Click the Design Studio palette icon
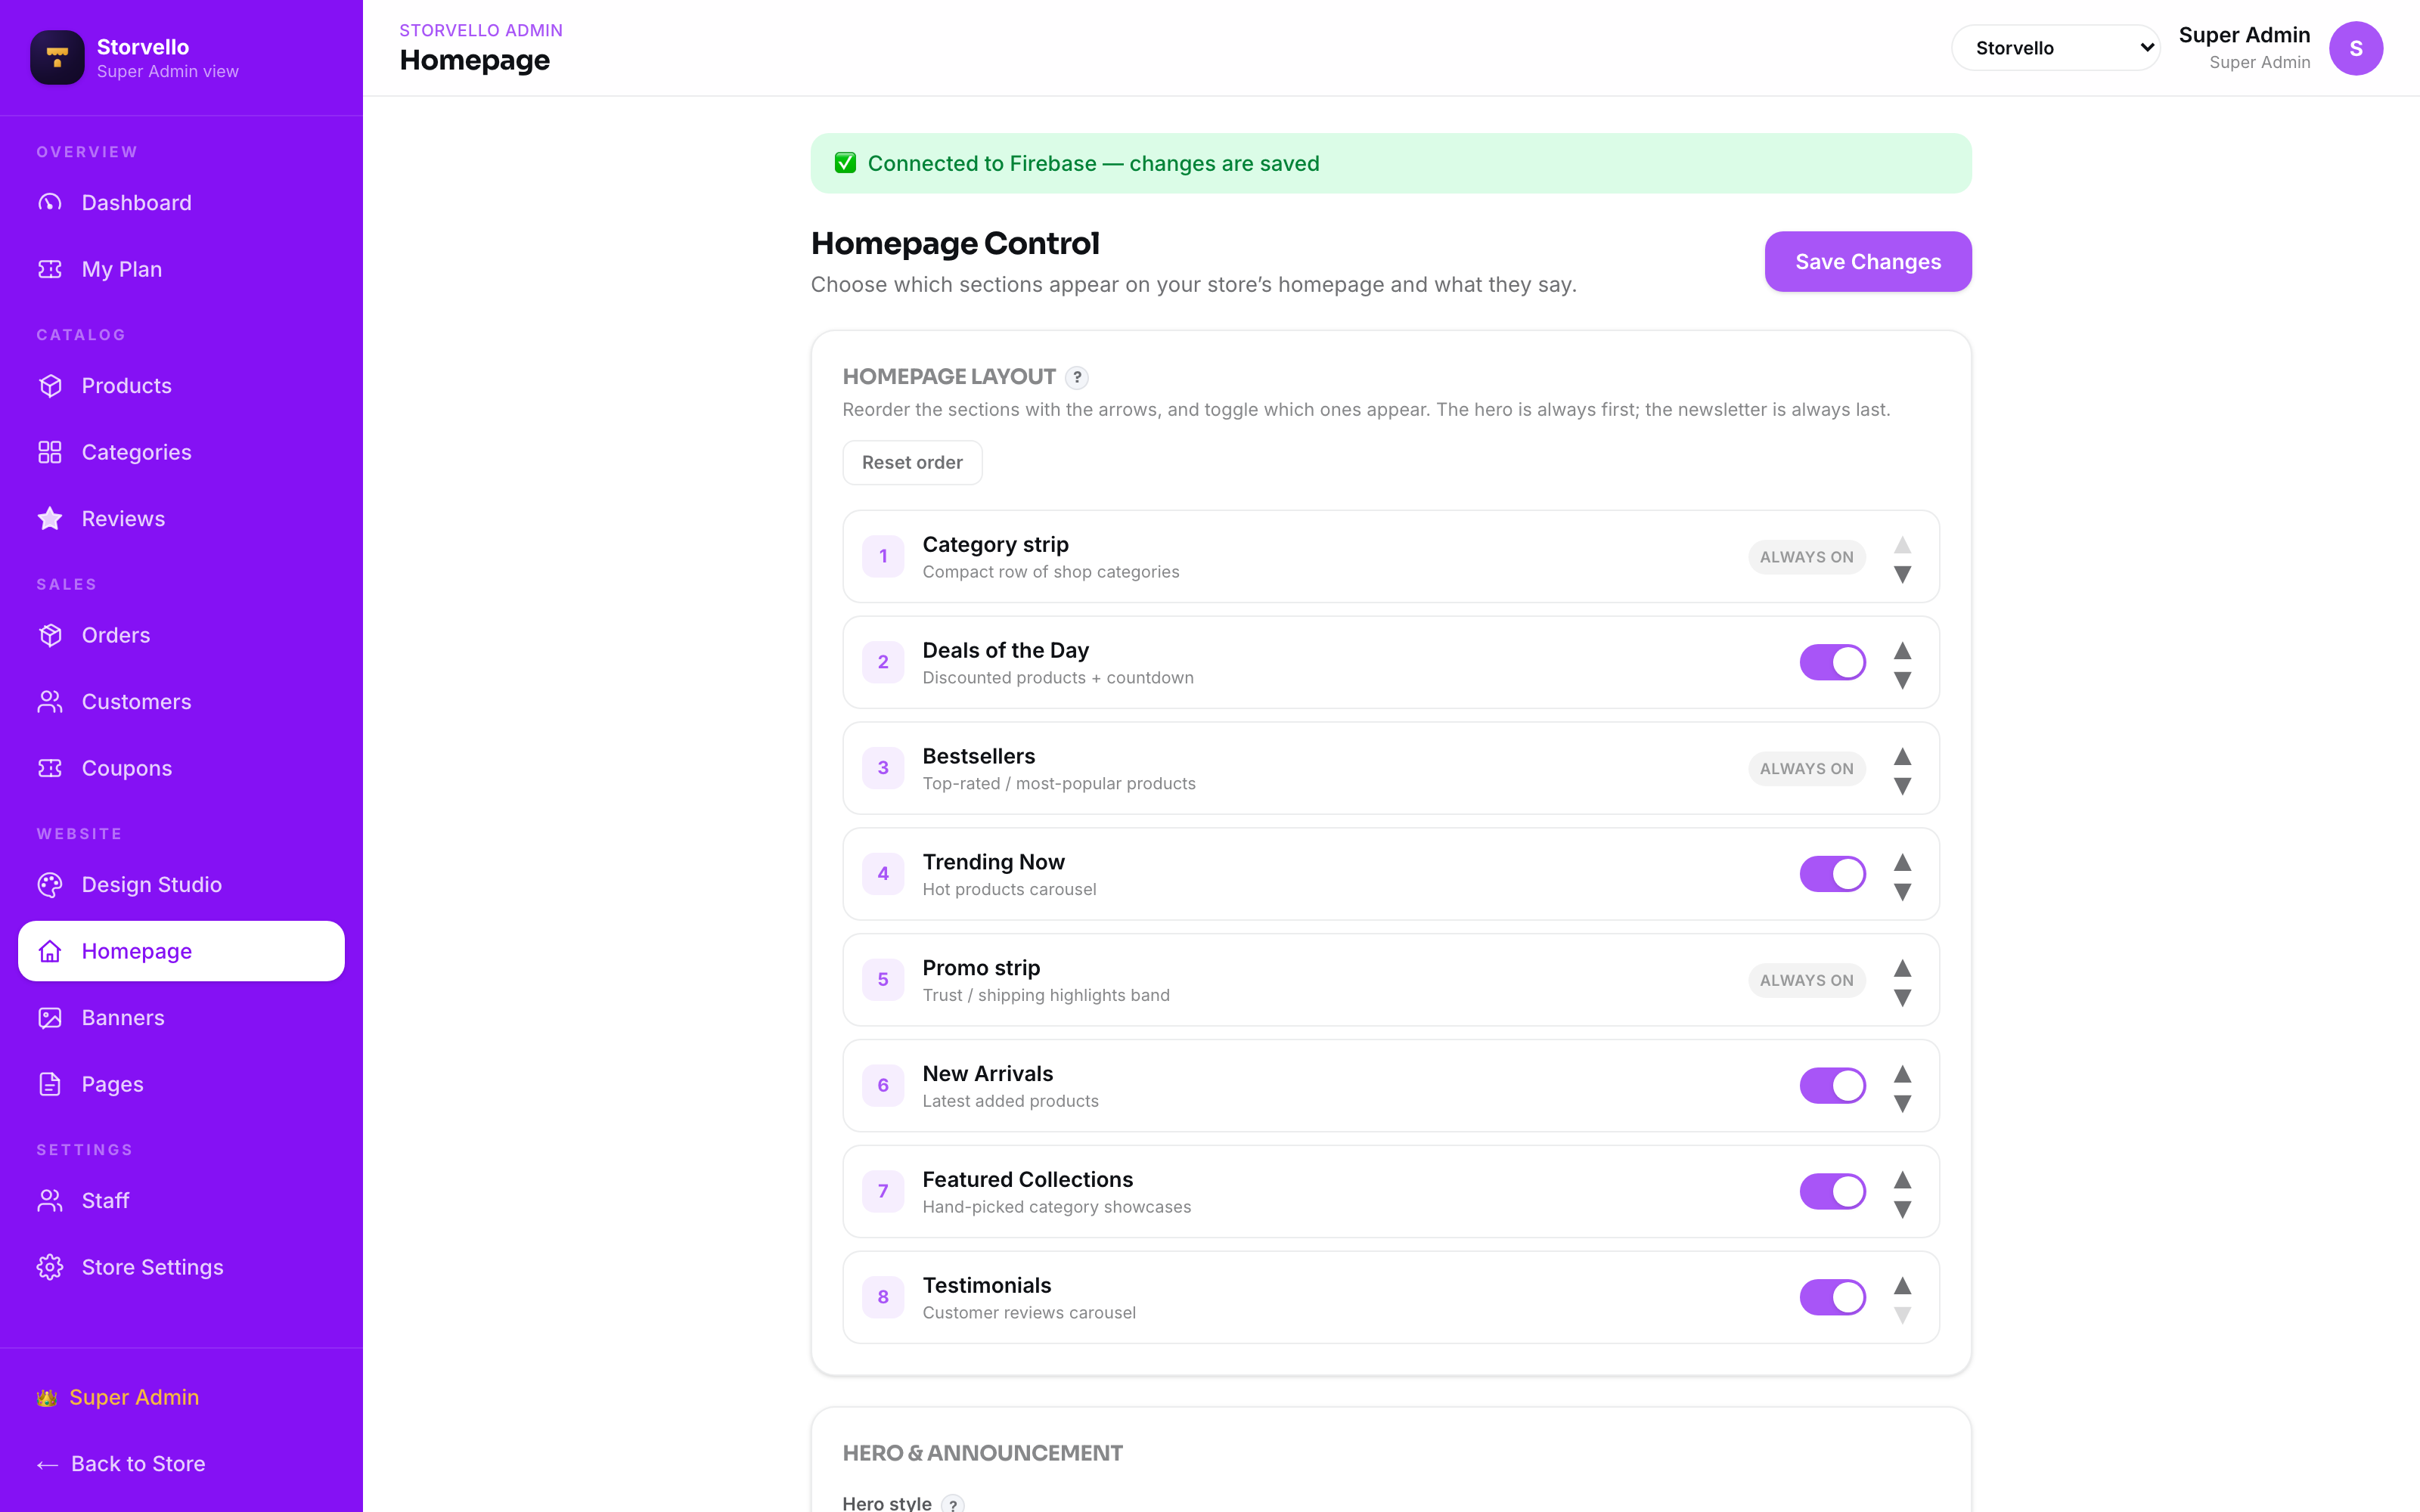Screen dimensions: 2420x1512 click(50, 885)
